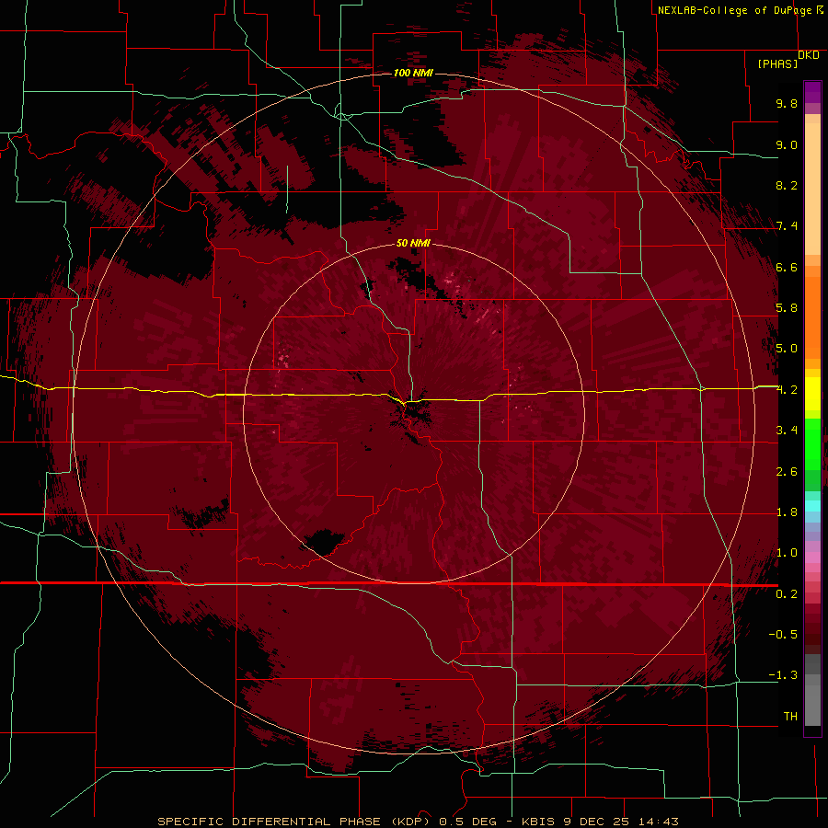Image resolution: width=828 pixels, height=828 pixels.
Task: Pick the cyan segment of the color bar
Action: tap(812, 506)
